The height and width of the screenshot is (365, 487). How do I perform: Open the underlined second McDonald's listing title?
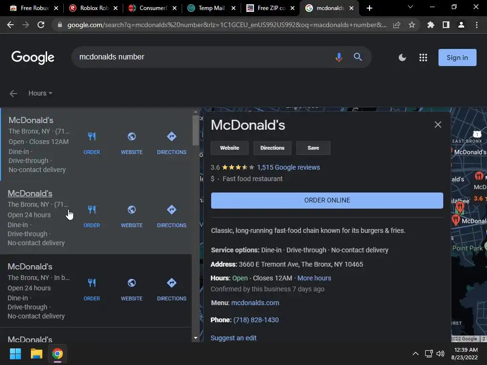[30, 193]
